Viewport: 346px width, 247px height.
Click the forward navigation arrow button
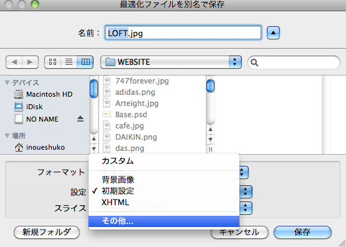pyautogui.click(x=30, y=62)
